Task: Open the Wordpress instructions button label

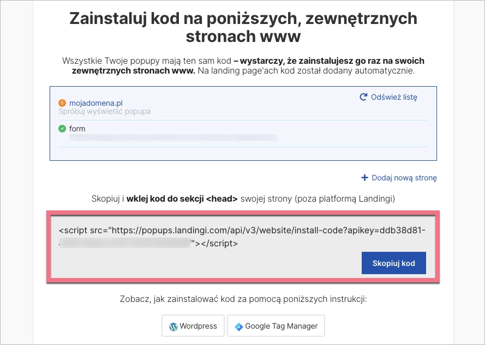Action: click(199, 326)
